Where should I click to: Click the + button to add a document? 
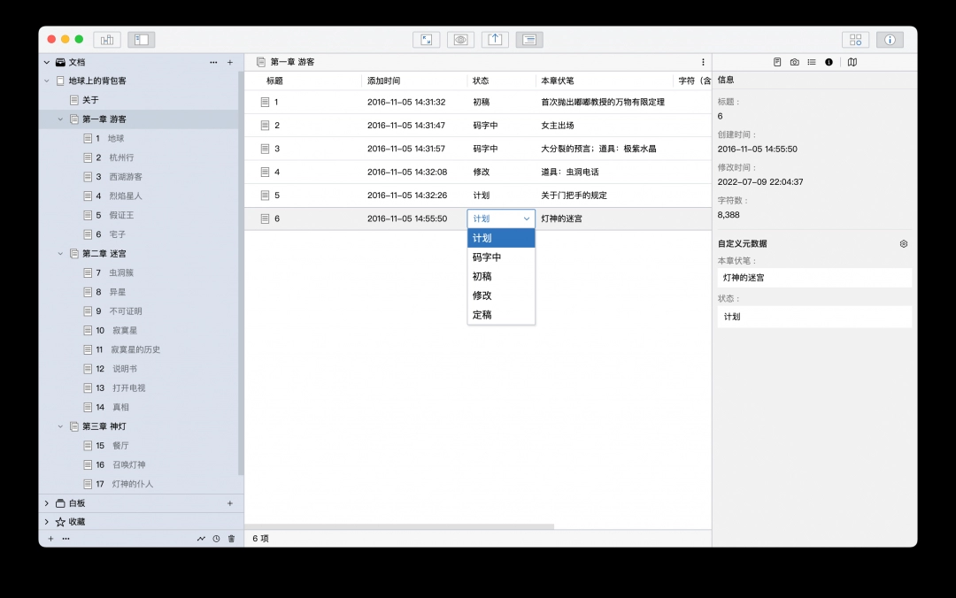coord(230,62)
